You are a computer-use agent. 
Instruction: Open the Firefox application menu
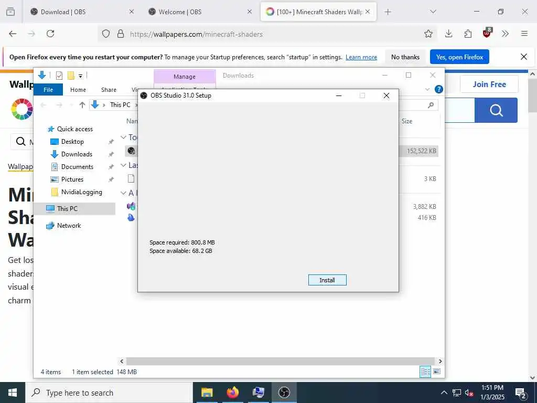524,34
